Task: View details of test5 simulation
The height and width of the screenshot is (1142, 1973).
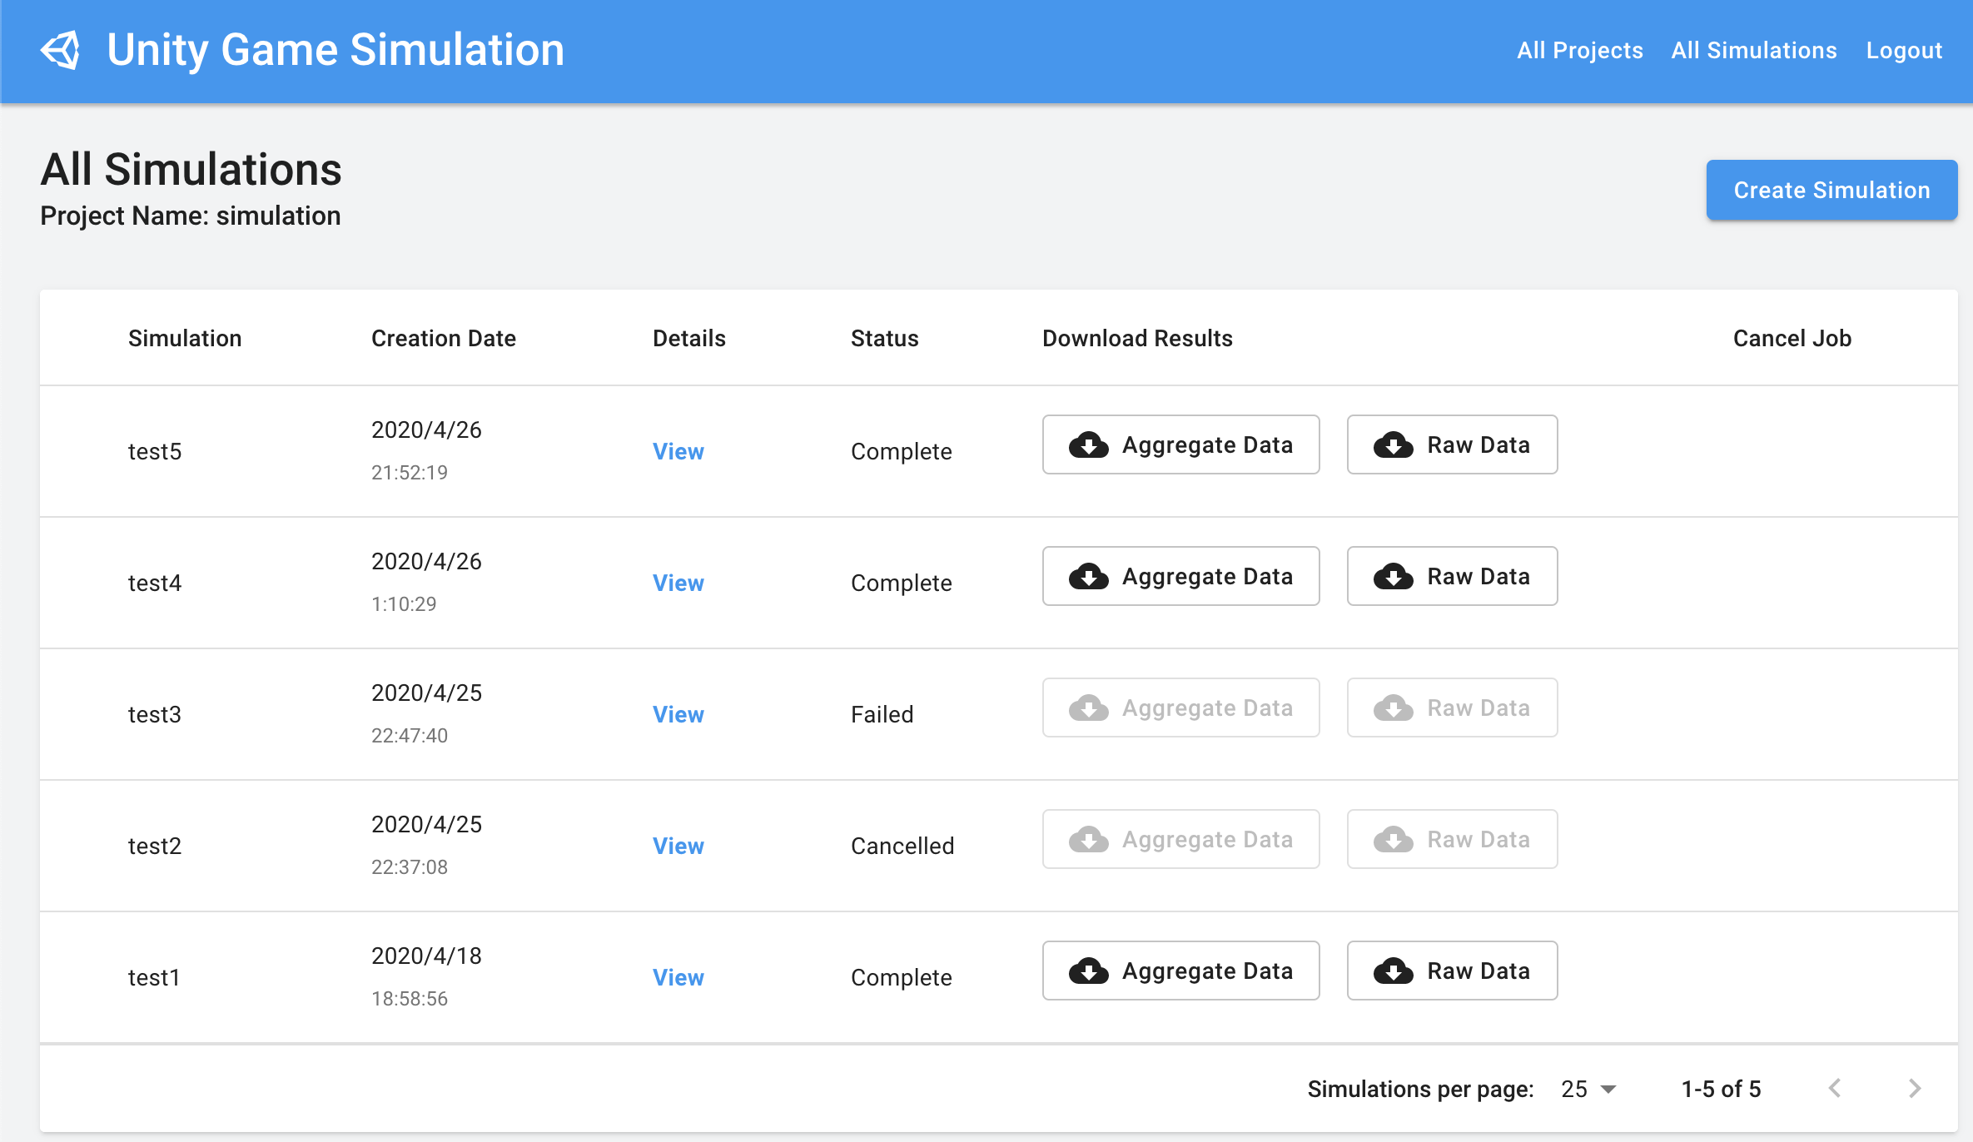Action: point(678,451)
